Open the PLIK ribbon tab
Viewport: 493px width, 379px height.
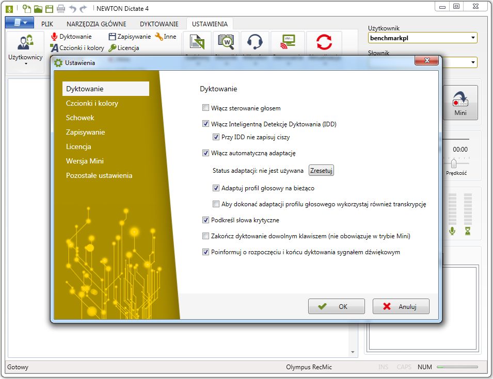click(x=47, y=24)
